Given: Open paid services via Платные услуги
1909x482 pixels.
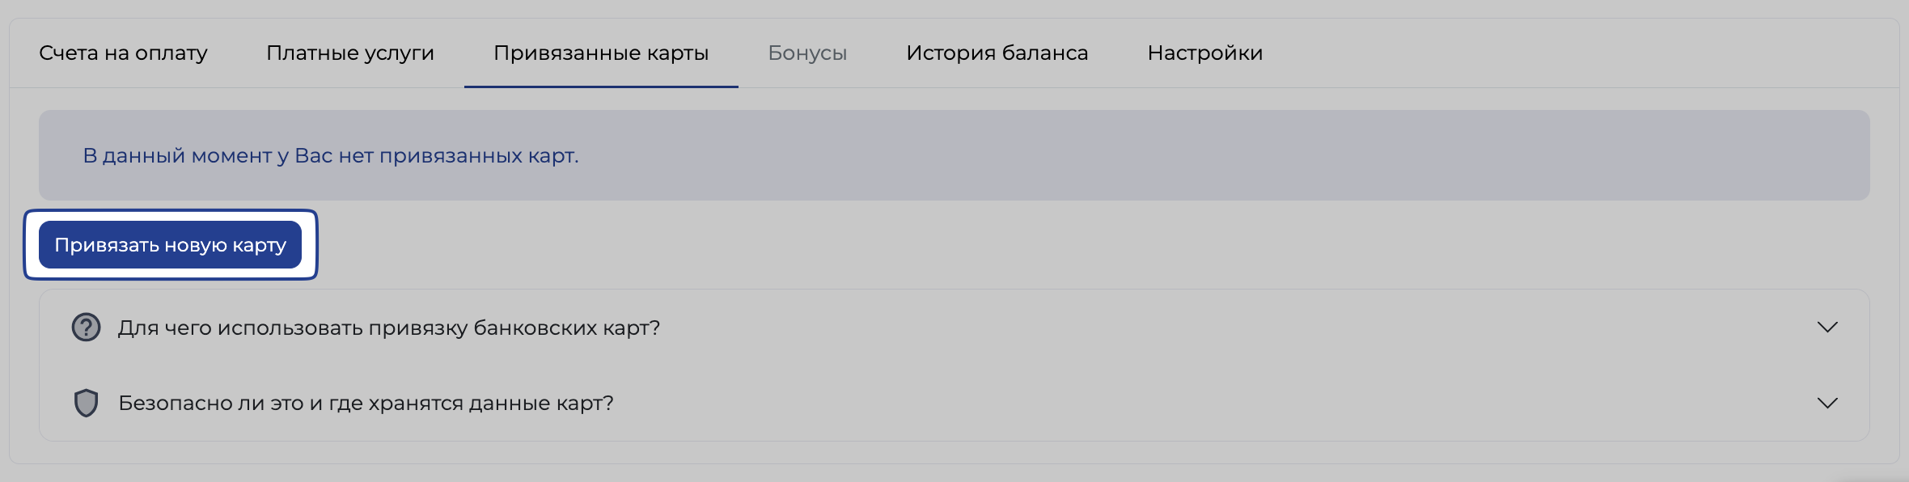Looking at the screenshot, I should [x=350, y=53].
